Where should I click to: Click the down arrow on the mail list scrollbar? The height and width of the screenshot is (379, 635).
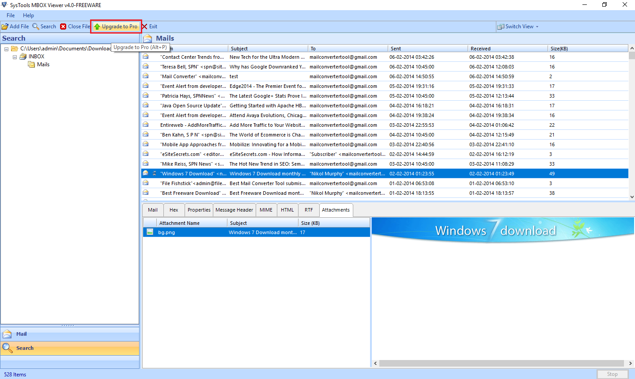point(631,197)
